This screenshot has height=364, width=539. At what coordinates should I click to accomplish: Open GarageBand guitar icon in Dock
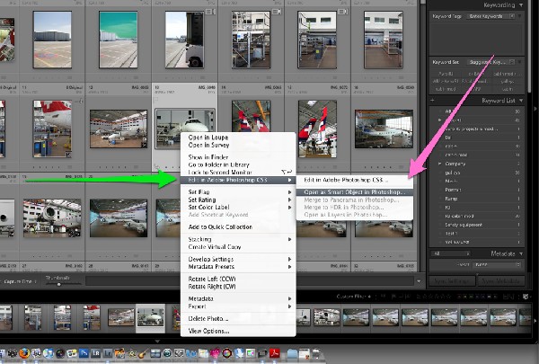pyautogui.click(x=143, y=353)
